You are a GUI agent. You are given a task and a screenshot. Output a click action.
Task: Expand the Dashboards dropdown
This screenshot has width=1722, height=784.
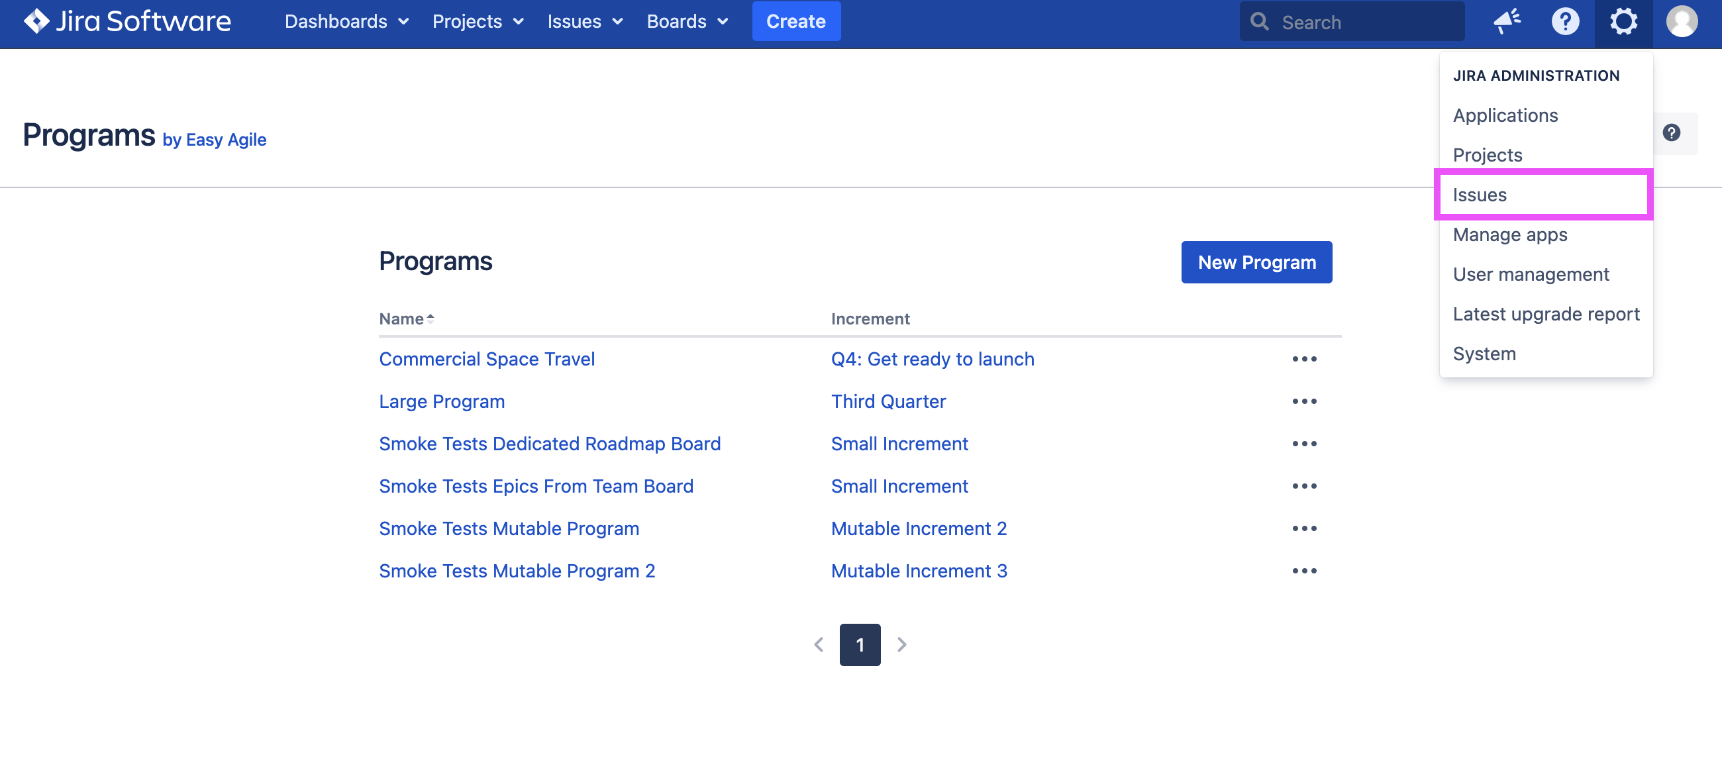[x=346, y=21]
